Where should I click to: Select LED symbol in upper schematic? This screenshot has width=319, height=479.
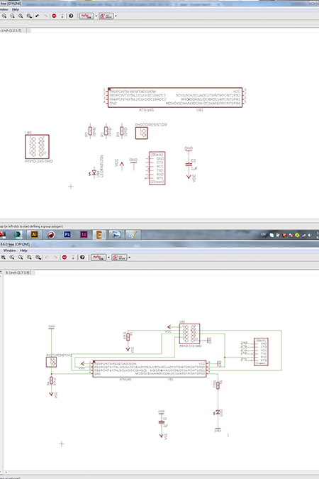pyautogui.click(x=94, y=173)
